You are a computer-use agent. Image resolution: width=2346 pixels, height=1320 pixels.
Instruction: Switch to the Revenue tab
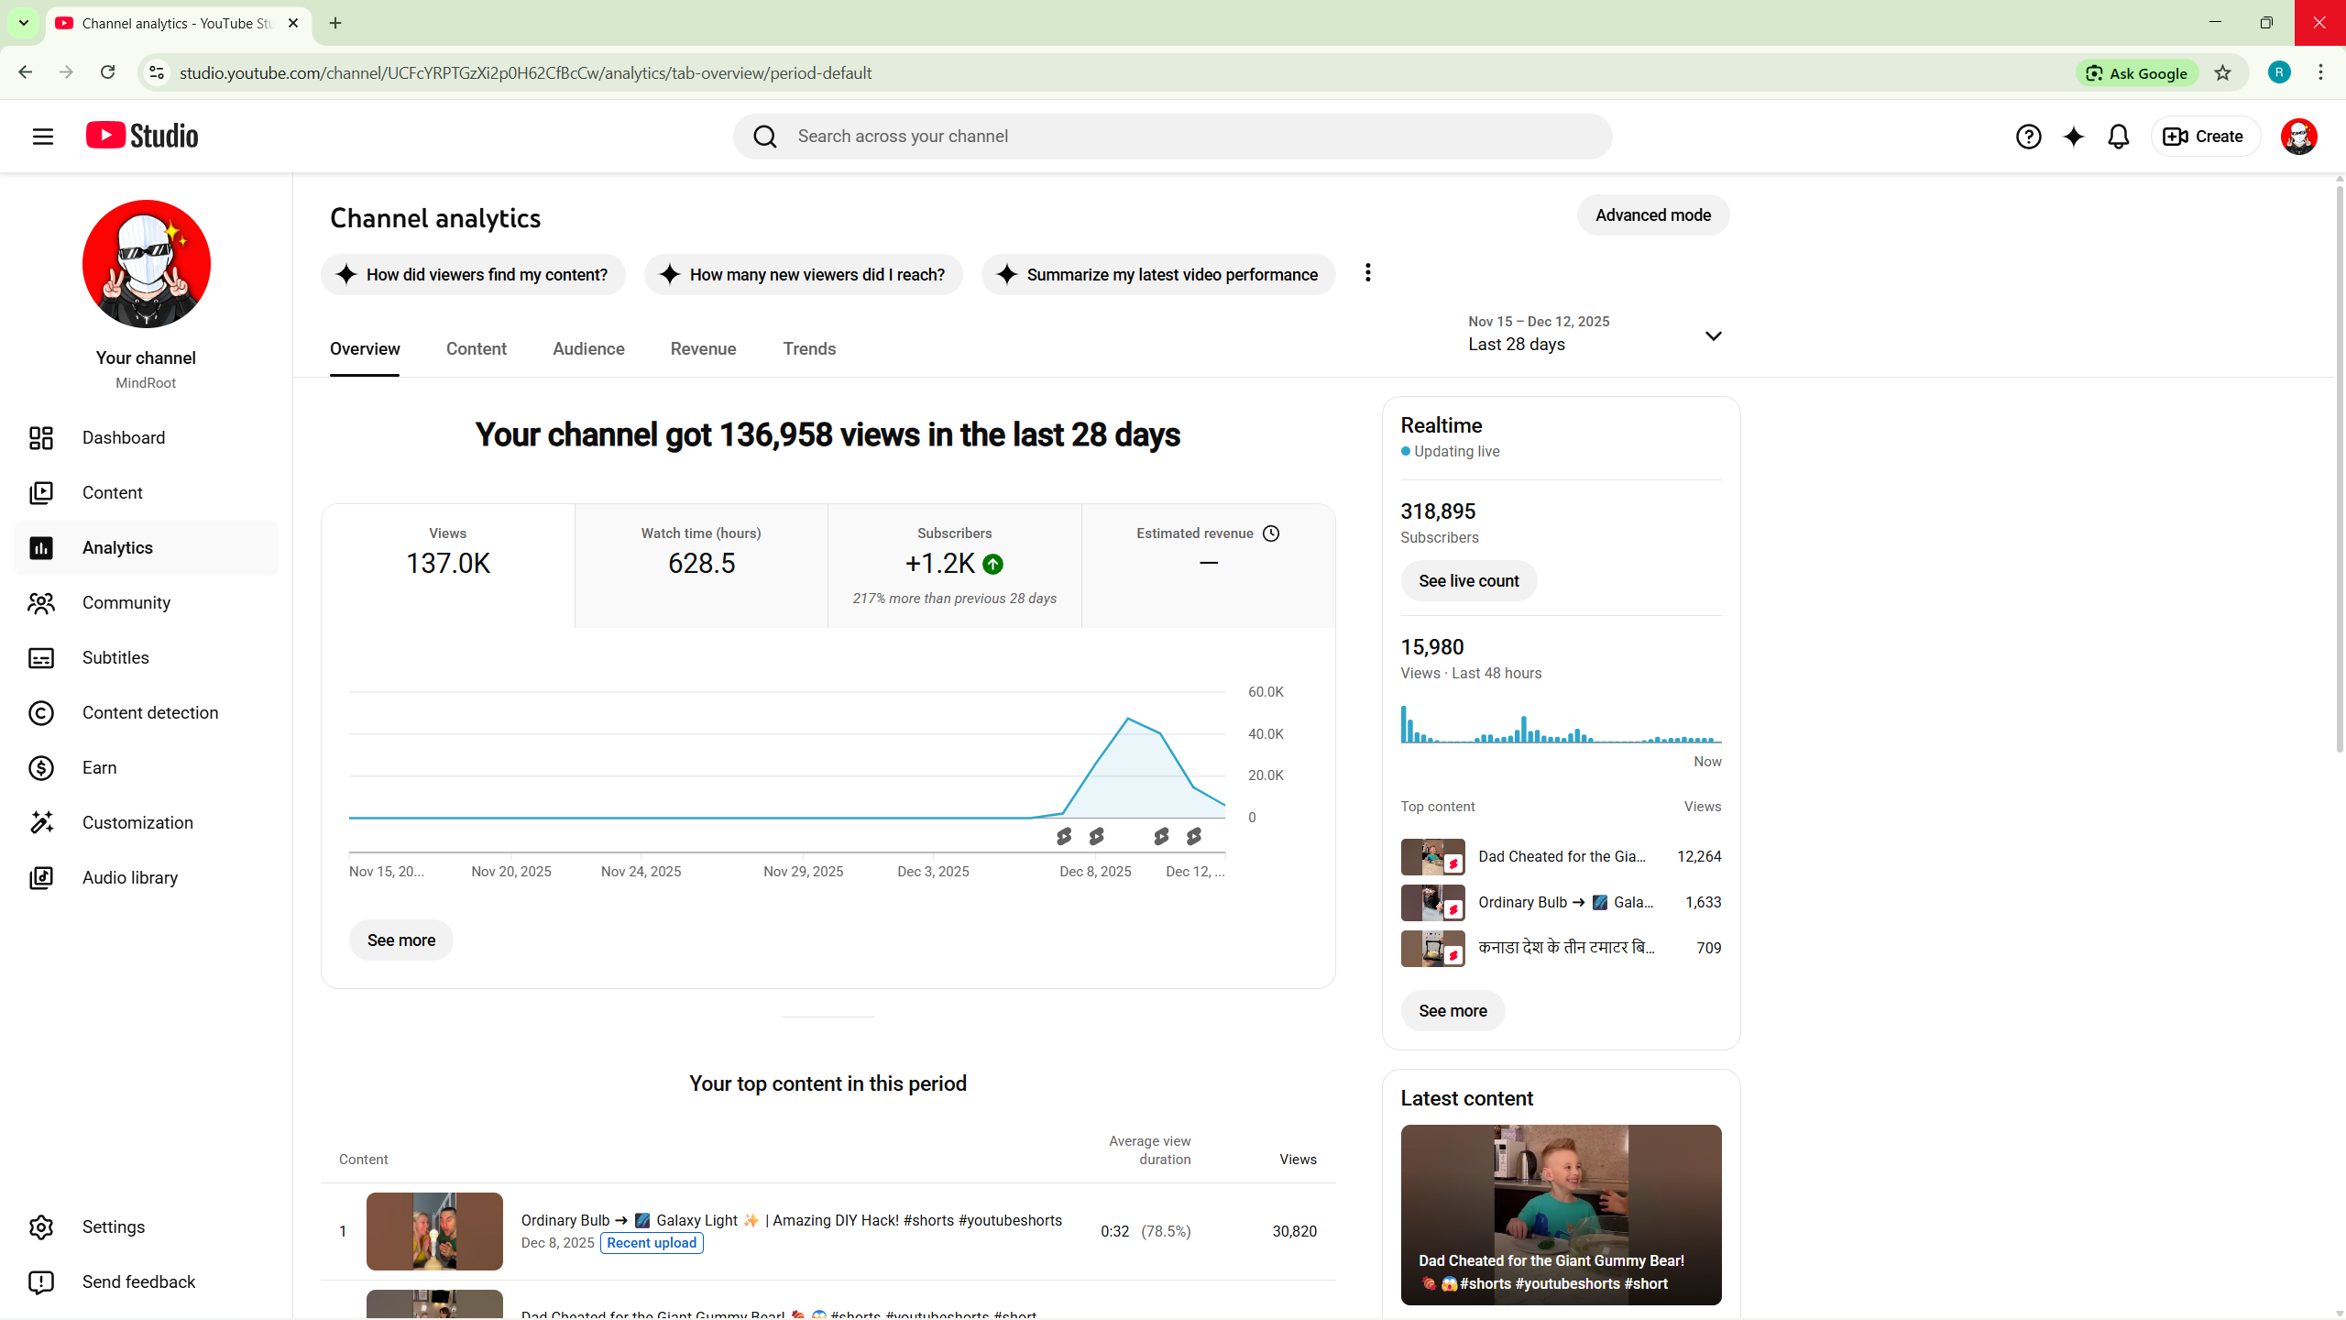(703, 349)
